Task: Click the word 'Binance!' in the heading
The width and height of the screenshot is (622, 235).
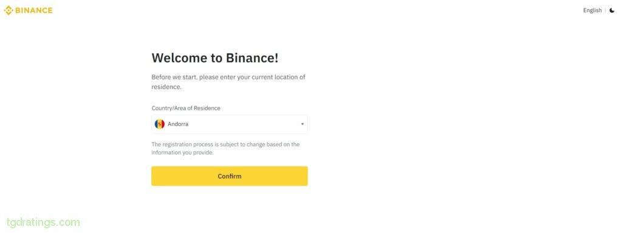Action: pos(252,58)
